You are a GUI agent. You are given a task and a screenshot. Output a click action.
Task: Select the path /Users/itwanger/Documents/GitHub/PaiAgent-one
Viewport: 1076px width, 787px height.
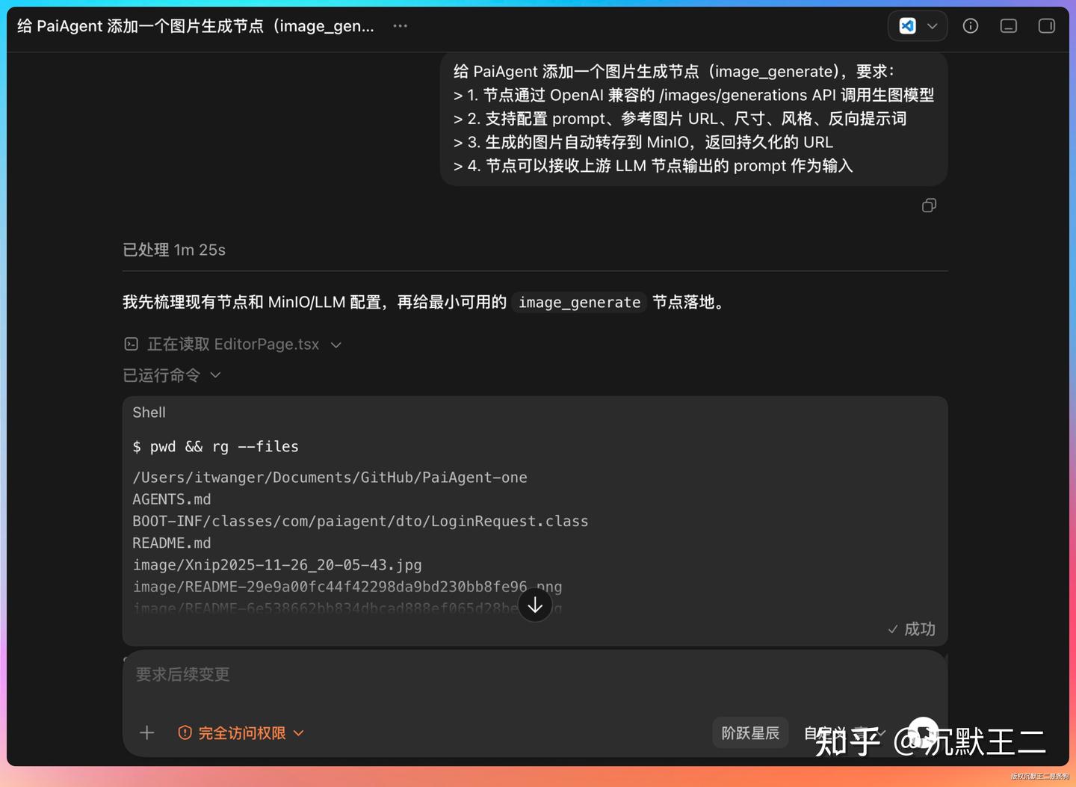(x=330, y=478)
